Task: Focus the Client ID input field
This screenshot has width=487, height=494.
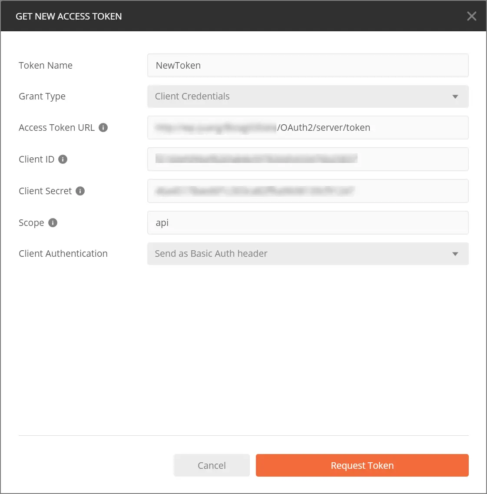Action: 308,159
